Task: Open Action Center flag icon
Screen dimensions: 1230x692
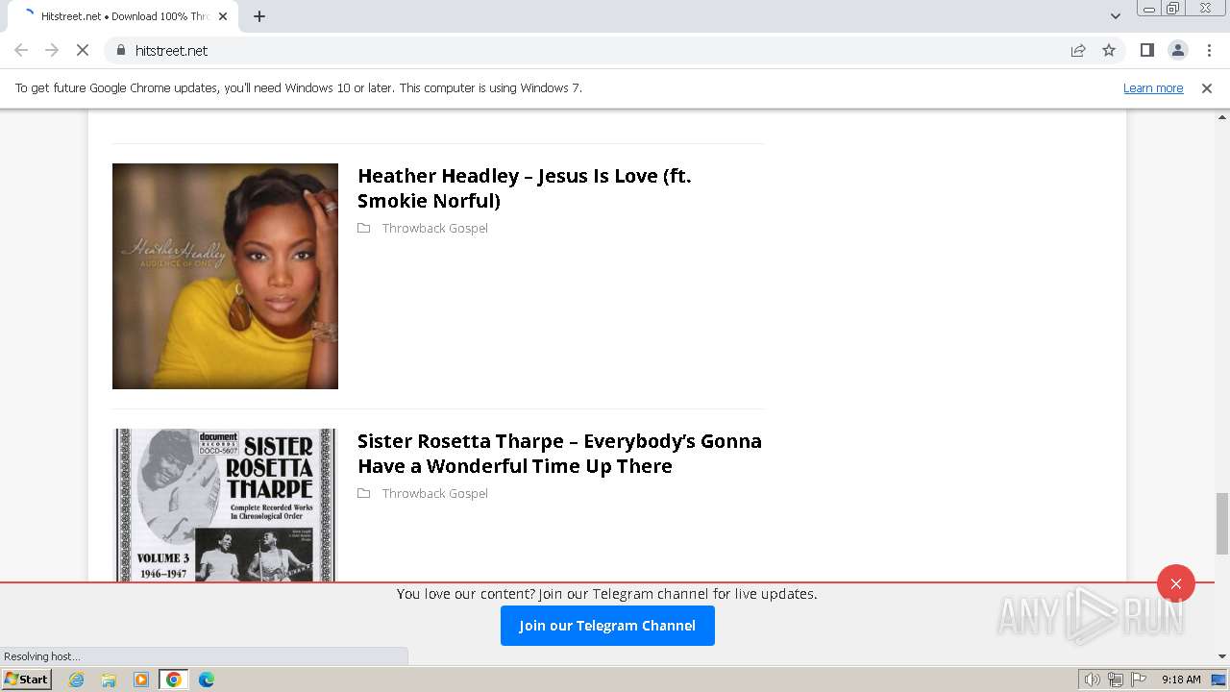Action: pos(1139,680)
